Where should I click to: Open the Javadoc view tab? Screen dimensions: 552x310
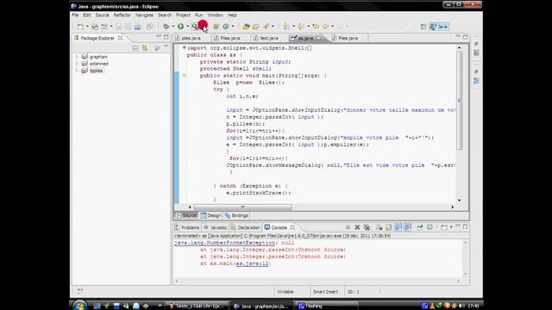coord(215,227)
